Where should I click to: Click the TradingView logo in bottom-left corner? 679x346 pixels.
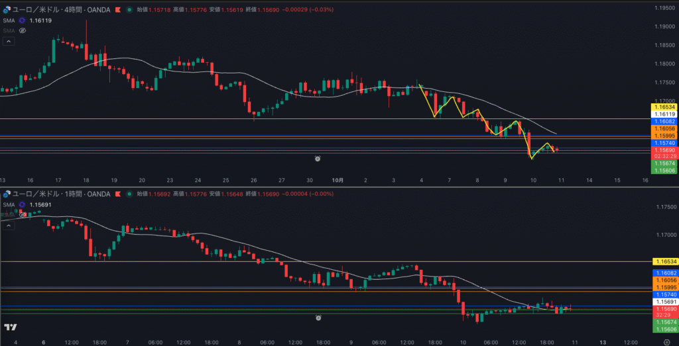[10, 327]
